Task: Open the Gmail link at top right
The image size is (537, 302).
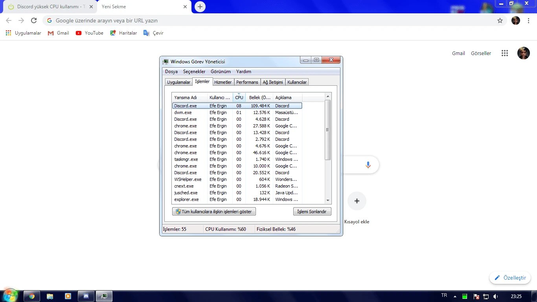Action: pos(458,53)
